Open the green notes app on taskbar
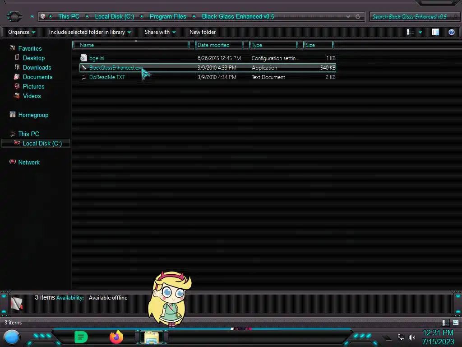Viewport: 462px width, 347px height. click(81, 337)
